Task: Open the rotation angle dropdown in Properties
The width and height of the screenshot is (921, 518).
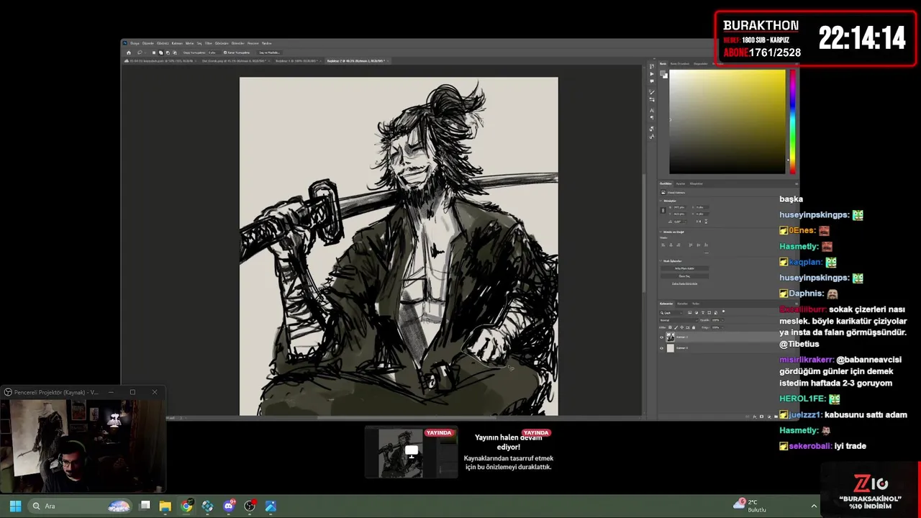Action: (686, 222)
